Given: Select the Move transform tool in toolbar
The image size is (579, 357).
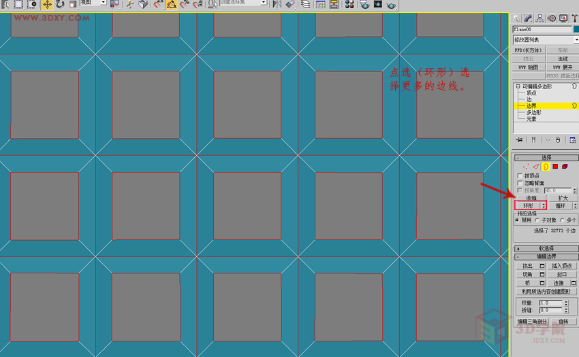Looking at the screenshot, I should [47, 4].
